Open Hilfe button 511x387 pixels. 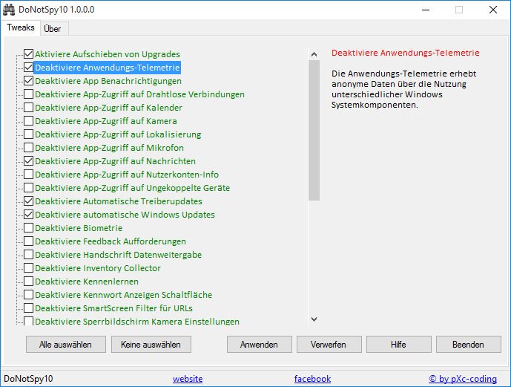pyautogui.click(x=399, y=345)
